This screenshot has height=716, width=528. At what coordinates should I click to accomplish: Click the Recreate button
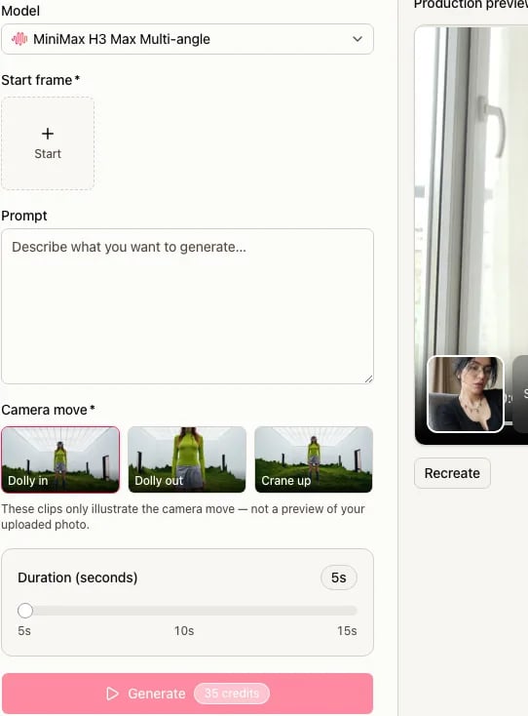point(452,473)
